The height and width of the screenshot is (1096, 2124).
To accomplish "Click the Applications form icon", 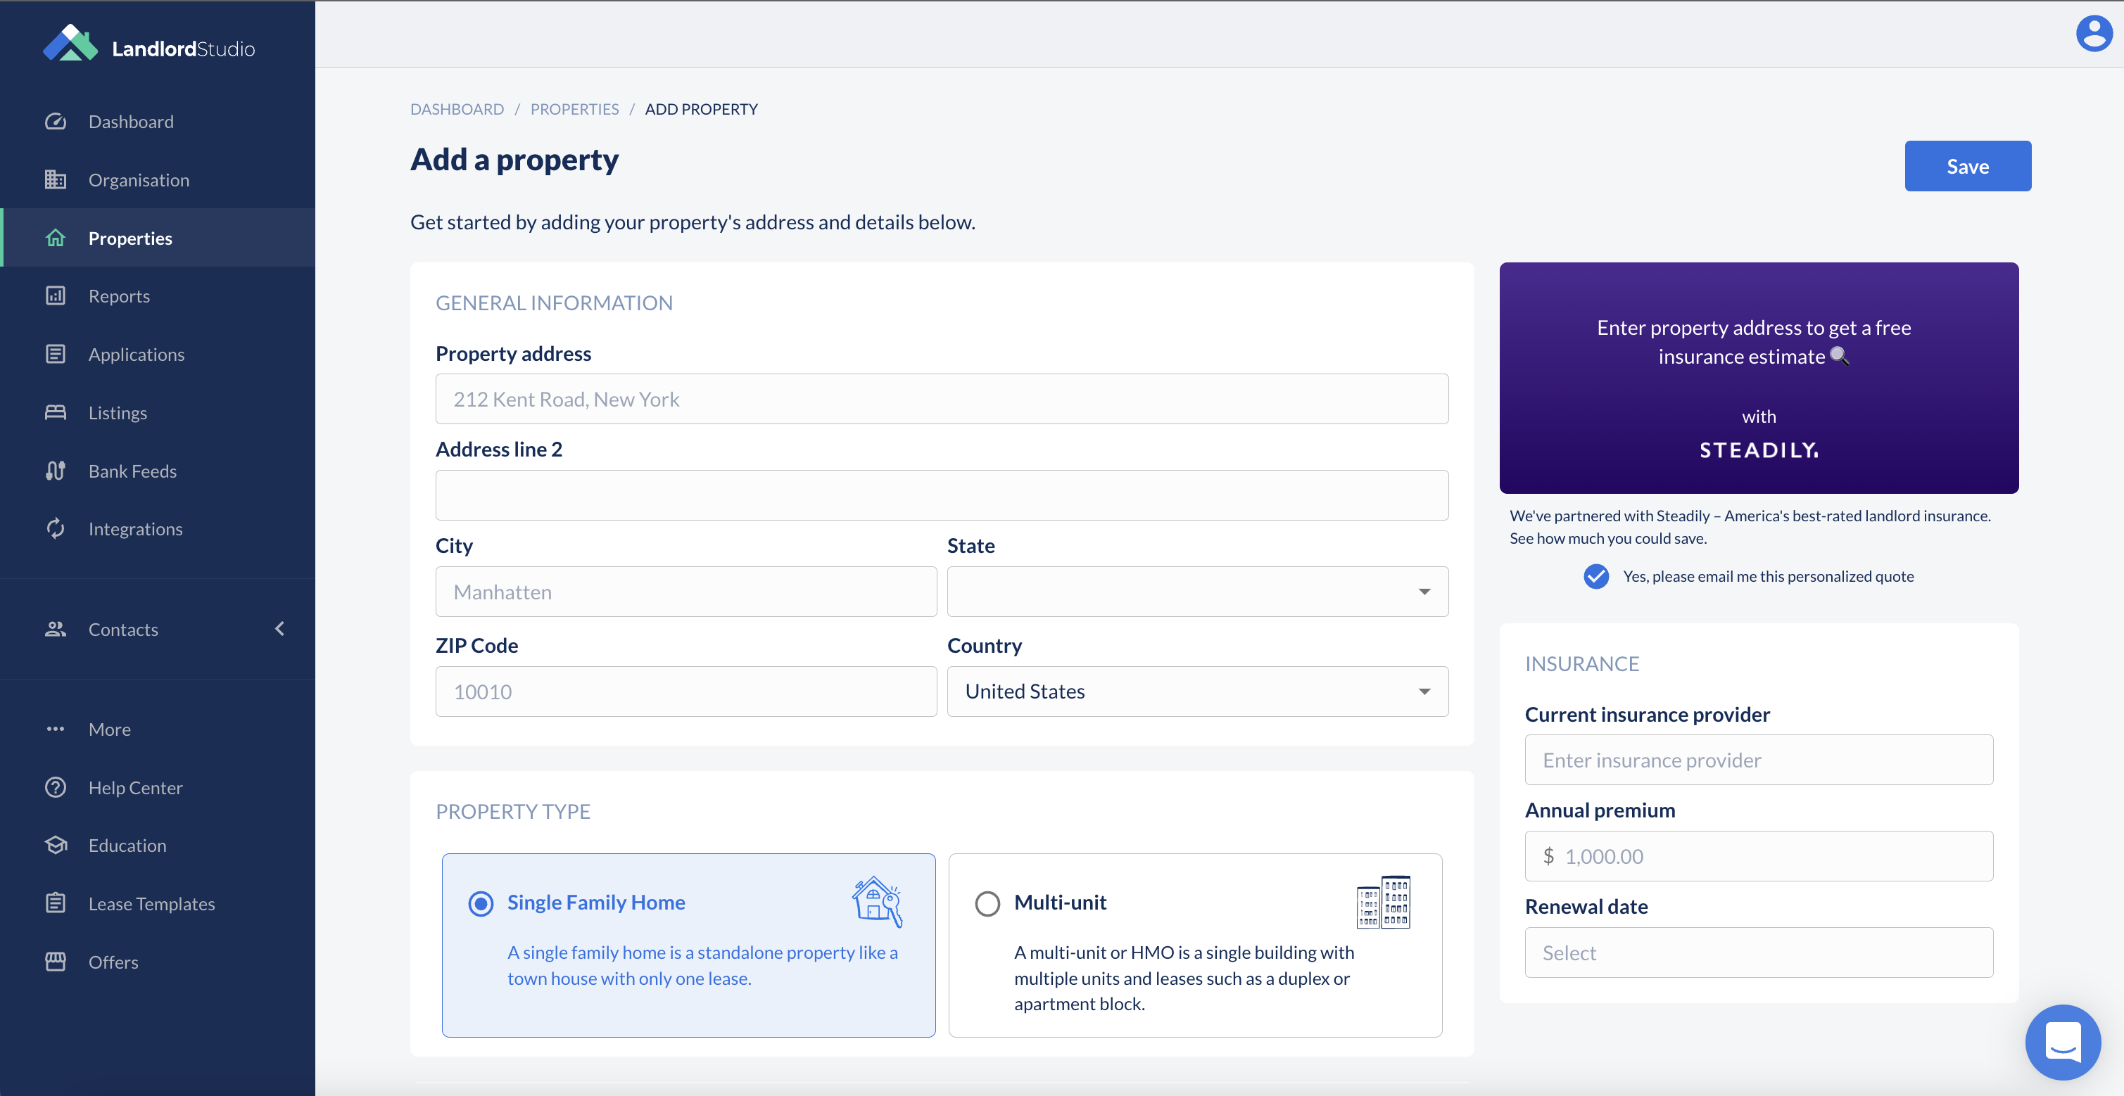I will [x=55, y=355].
